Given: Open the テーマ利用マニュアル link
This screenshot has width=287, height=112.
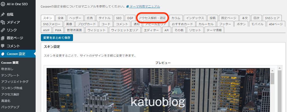Looking at the screenshot, I should pos(145,6).
